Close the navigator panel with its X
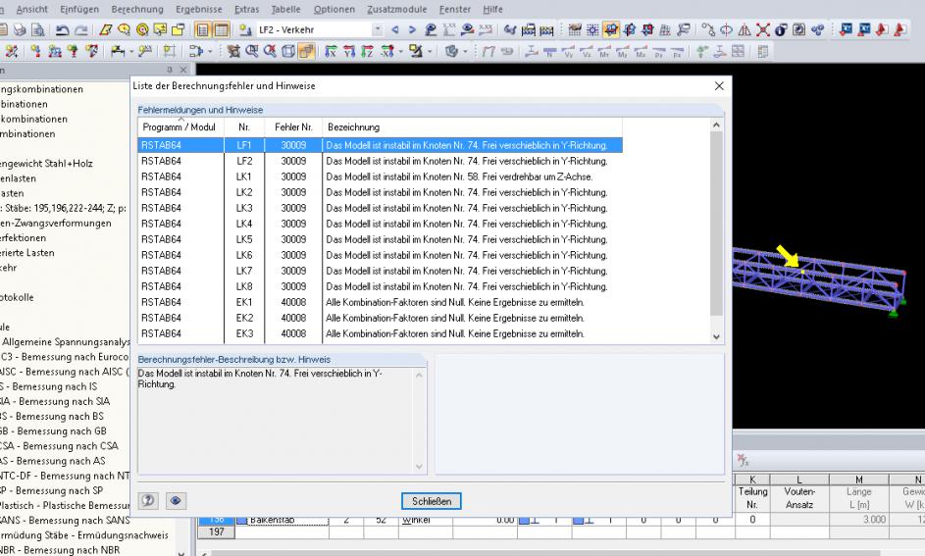The image size is (925, 556). tap(183, 70)
